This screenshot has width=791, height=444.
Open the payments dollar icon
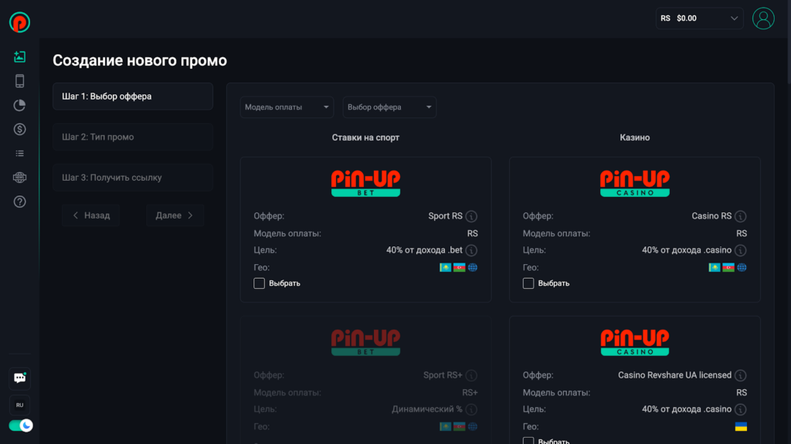19,129
